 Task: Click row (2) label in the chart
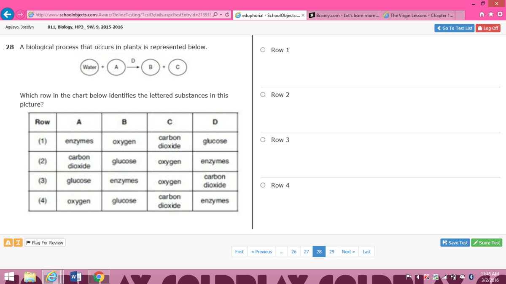tap(43, 161)
